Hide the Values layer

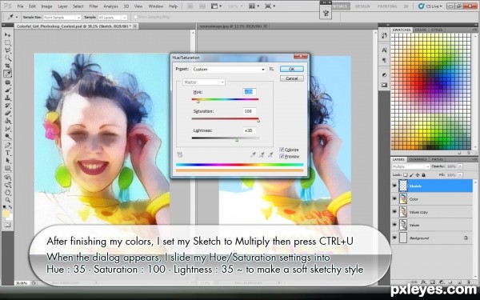[x=394, y=225]
